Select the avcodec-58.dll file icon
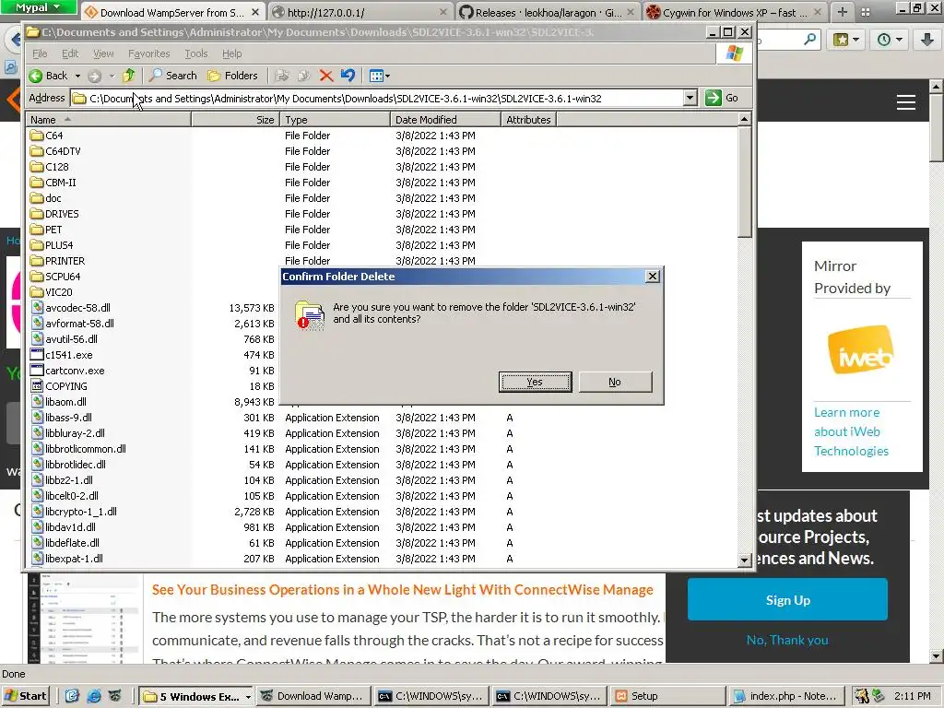The image size is (944, 708). click(x=37, y=308)
